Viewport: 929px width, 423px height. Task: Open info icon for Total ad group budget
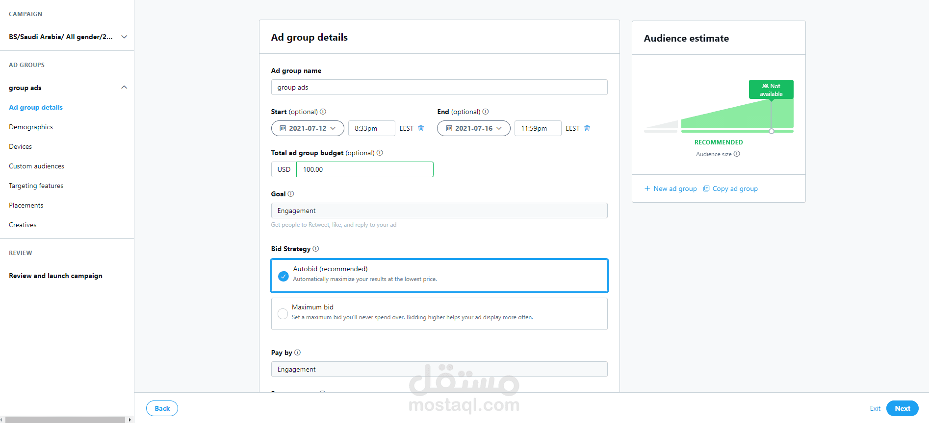point(380,153)
